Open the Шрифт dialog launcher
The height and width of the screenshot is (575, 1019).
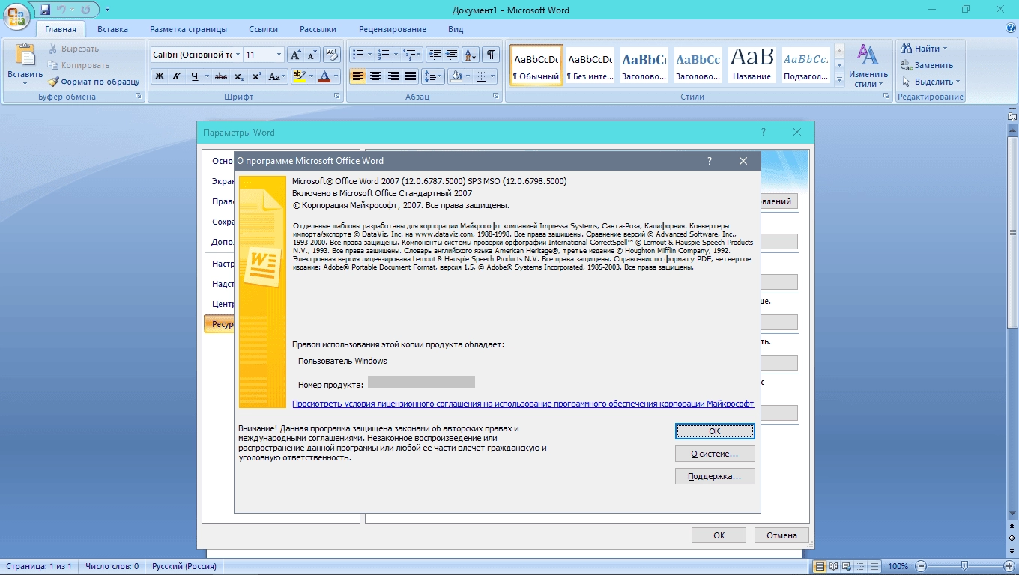click(x=336, y=97)
